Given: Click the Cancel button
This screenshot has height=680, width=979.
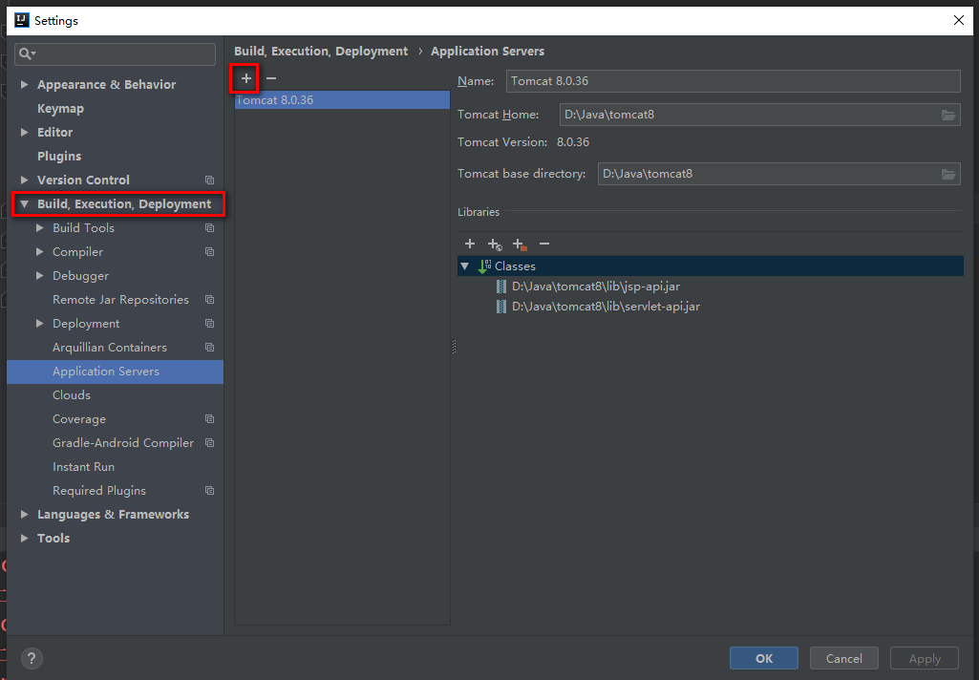Looking at the screenshot, I should click(843, 658).
